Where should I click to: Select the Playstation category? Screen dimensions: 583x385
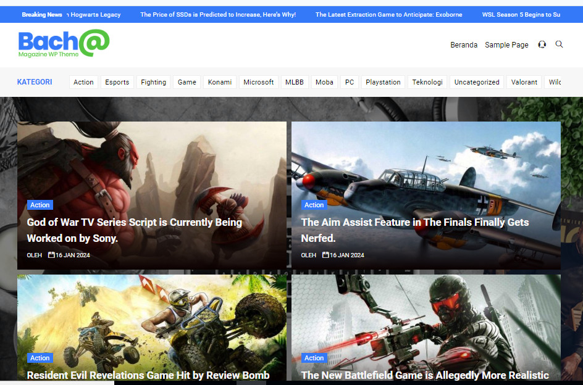click(x=383, y=82)
